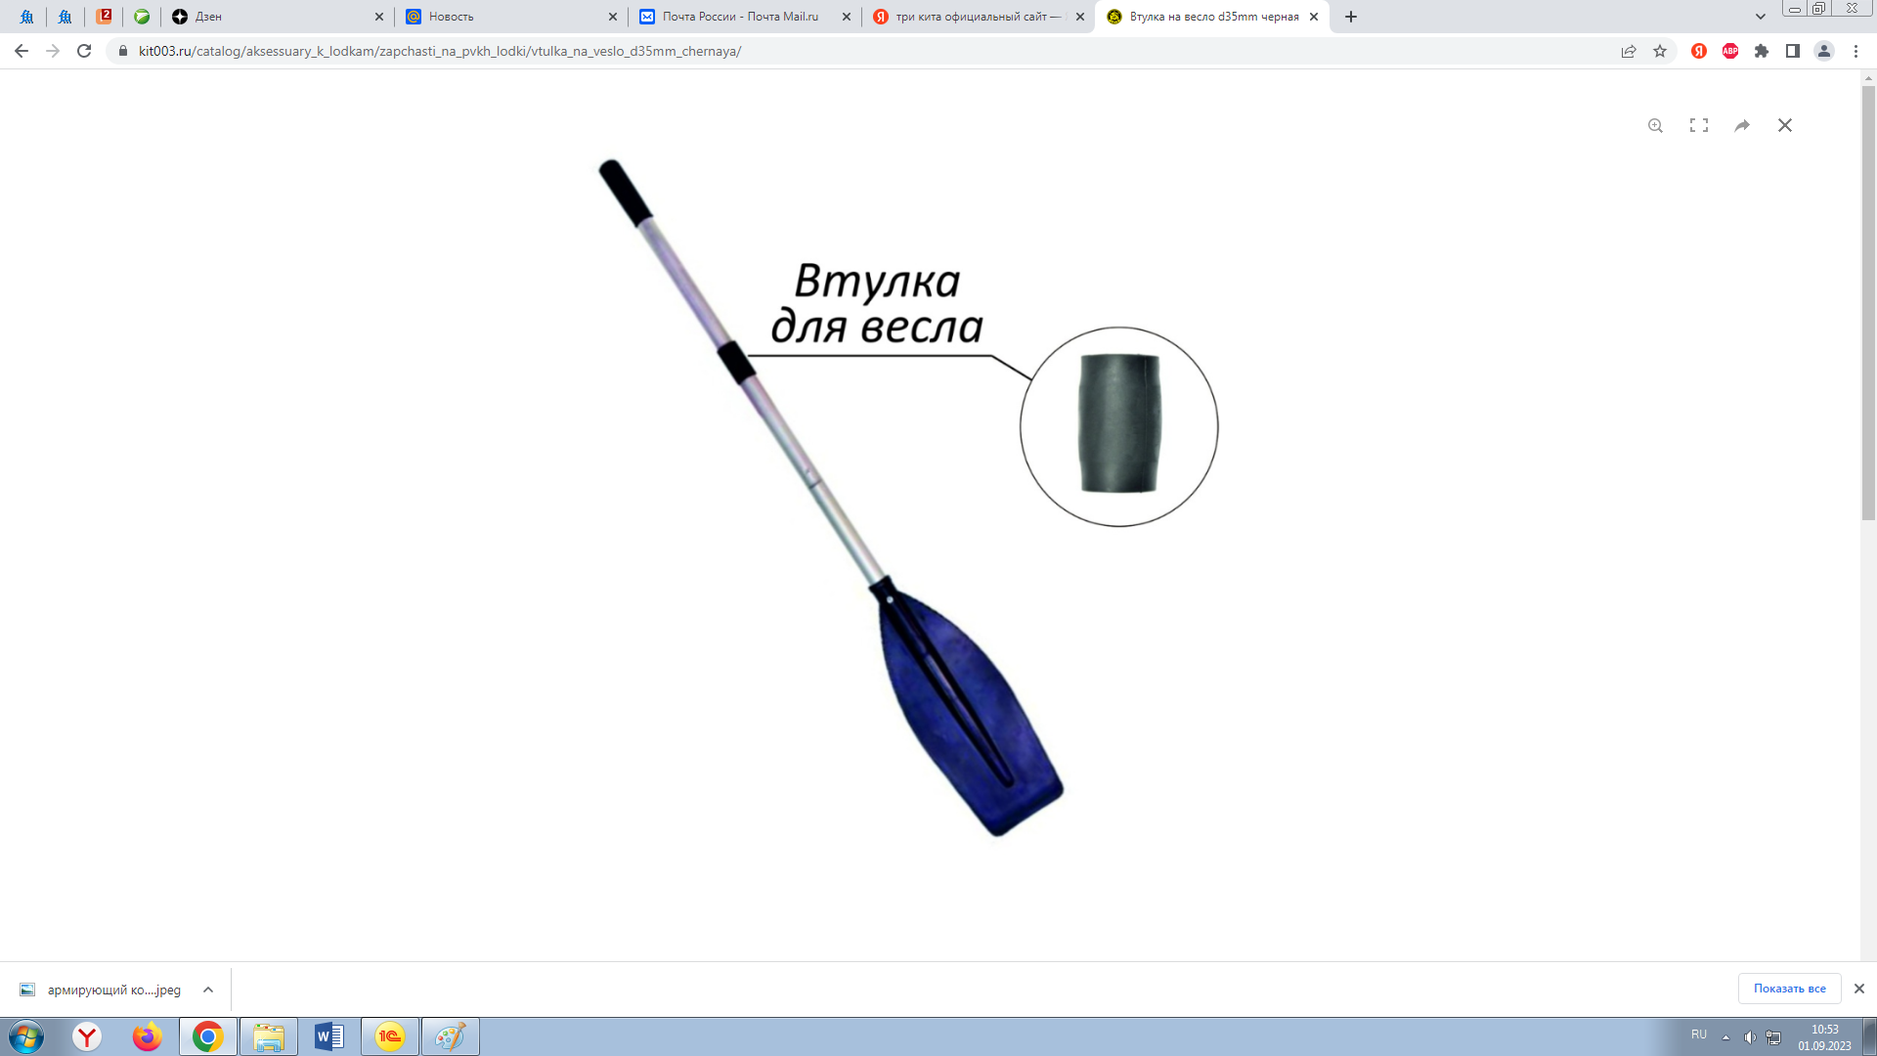
Task: Reload the current page
Action: click(x=84, y=51)
